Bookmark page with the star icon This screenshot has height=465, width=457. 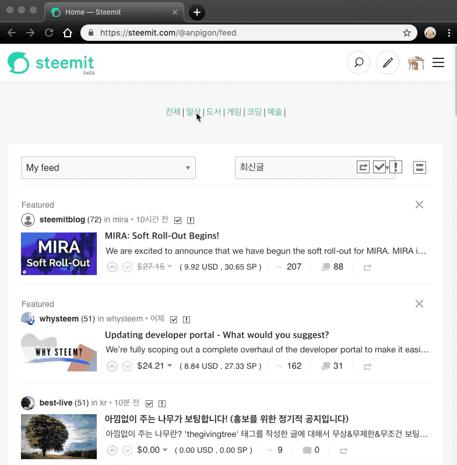(x=407, y=33)
